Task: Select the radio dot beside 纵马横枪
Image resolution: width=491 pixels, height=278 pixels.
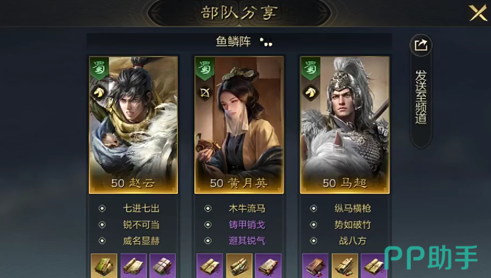Action: tap(313, 208)
